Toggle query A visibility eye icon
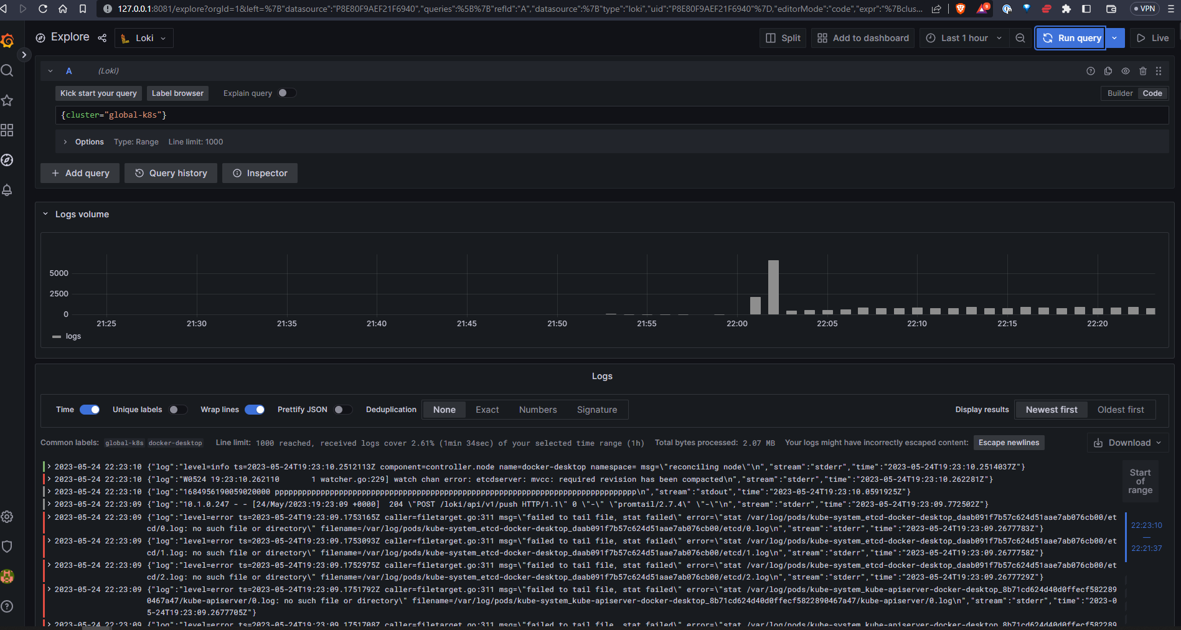The height and width of the screenshot is (630, 1181). click(1126, 71)
